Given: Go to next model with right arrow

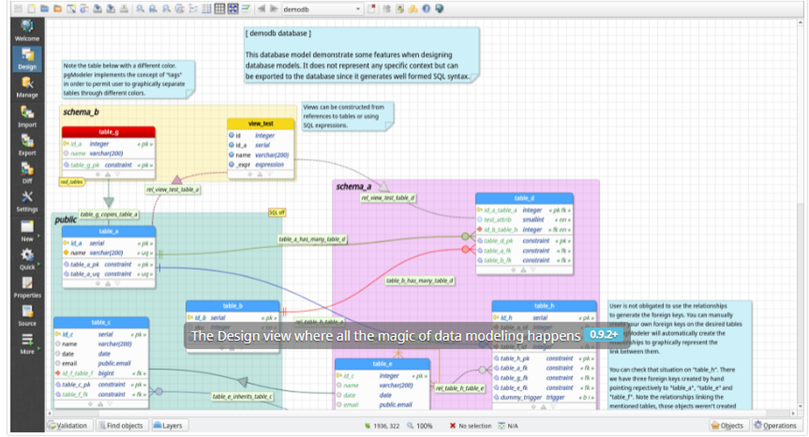Looking at the screenshot, I should pyautogui.click(x=274, y=9).
